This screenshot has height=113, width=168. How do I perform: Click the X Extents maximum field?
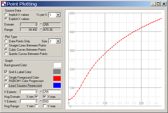coord(52,92)
